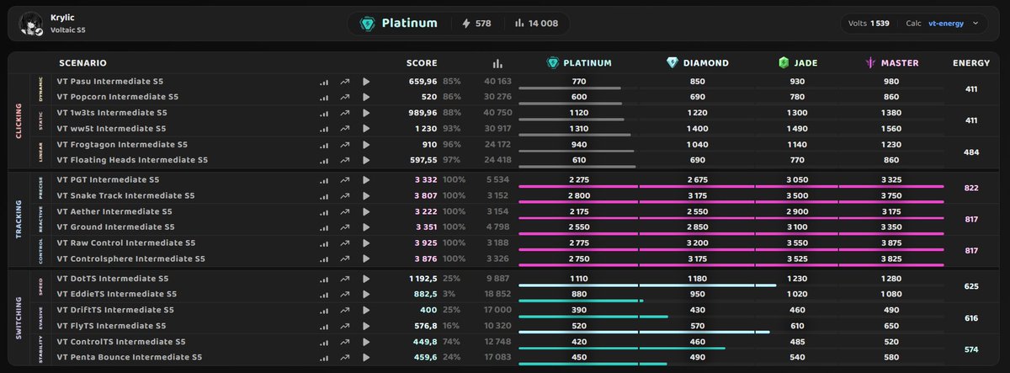Screen dimensions: 1010x373
Task: Click the rank bar-chart column header icon
Action: pos(497,63)
